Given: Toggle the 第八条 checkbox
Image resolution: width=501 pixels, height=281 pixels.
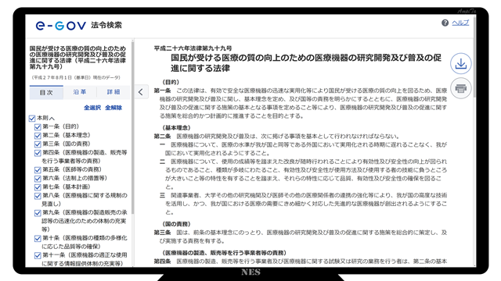Looking at the screenshot, I should click(x=38, y=196).
